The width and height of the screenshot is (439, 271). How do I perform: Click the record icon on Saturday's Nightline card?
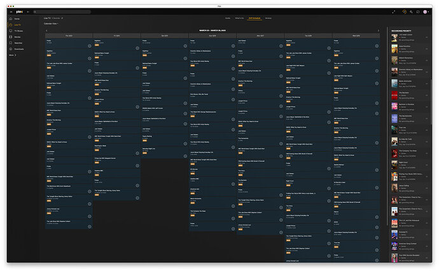point(185,59)
